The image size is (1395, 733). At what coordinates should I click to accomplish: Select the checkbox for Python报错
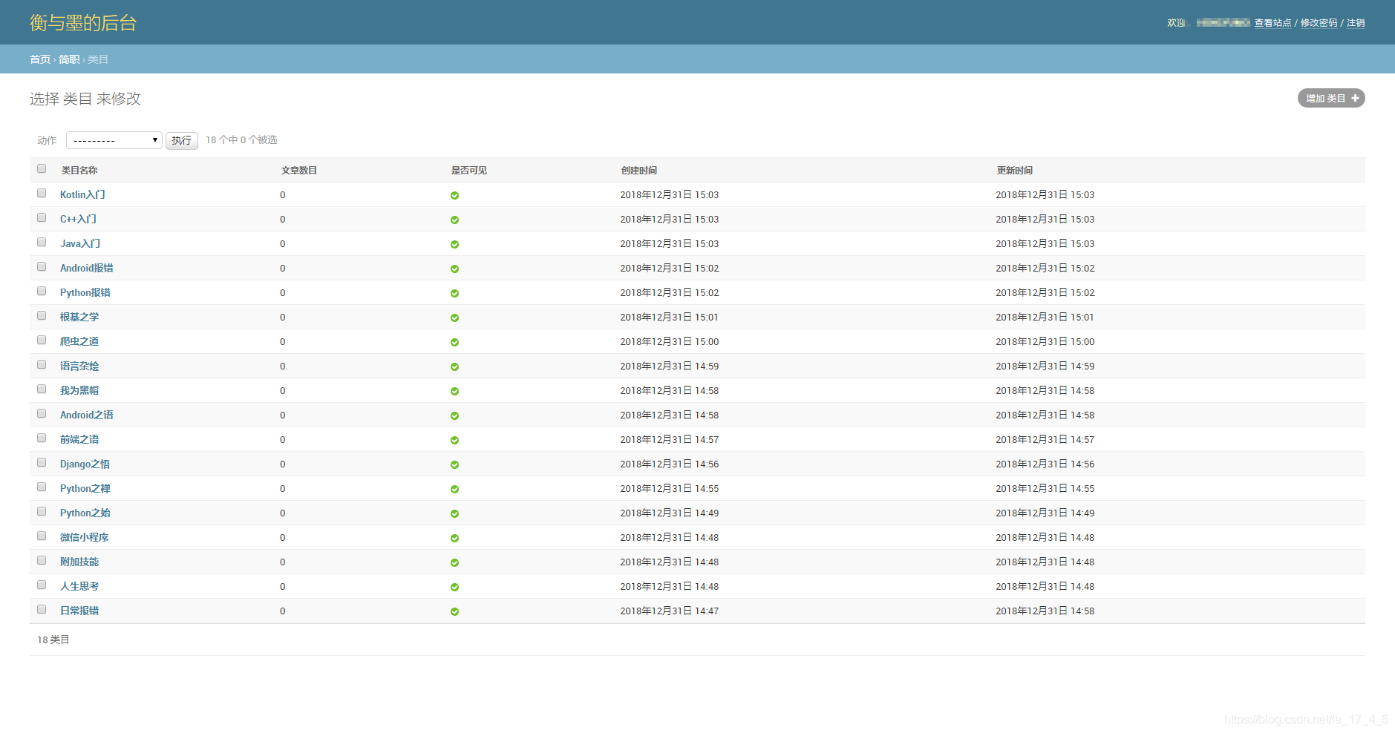click(42, 291)
